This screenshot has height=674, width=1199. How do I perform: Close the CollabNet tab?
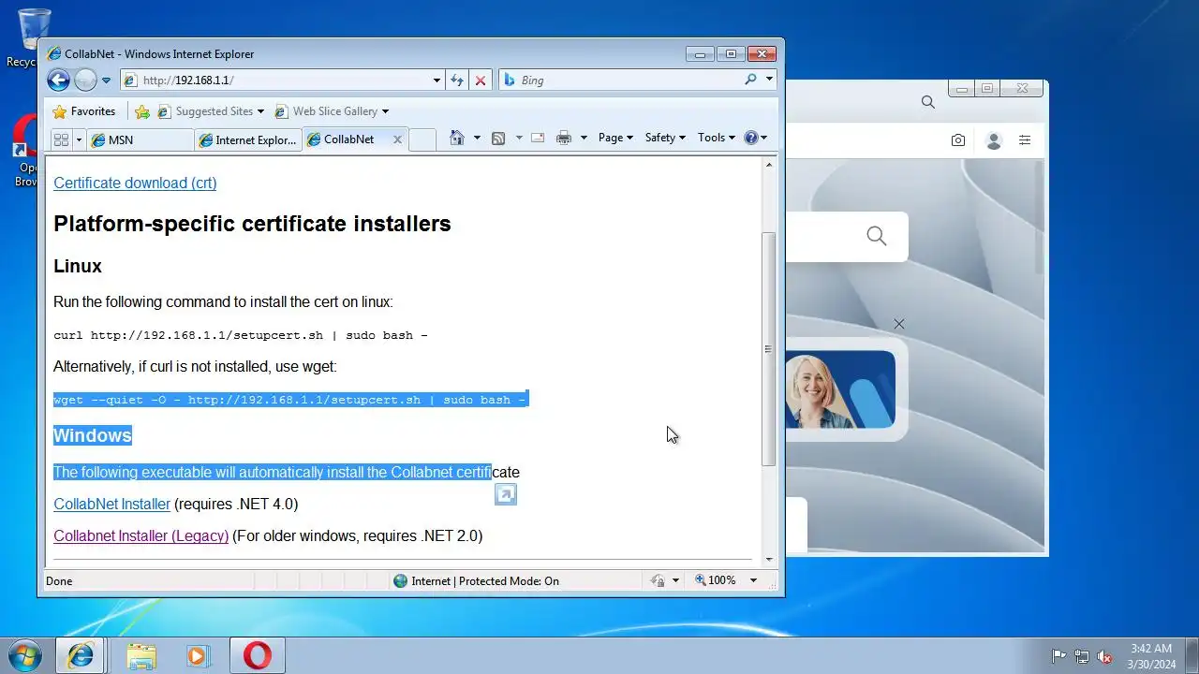click(397, 139)
